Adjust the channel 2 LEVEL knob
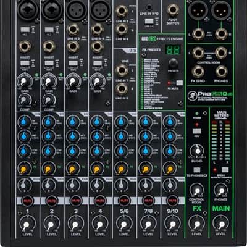Screen dimensions: 247x247 [51, 224]
